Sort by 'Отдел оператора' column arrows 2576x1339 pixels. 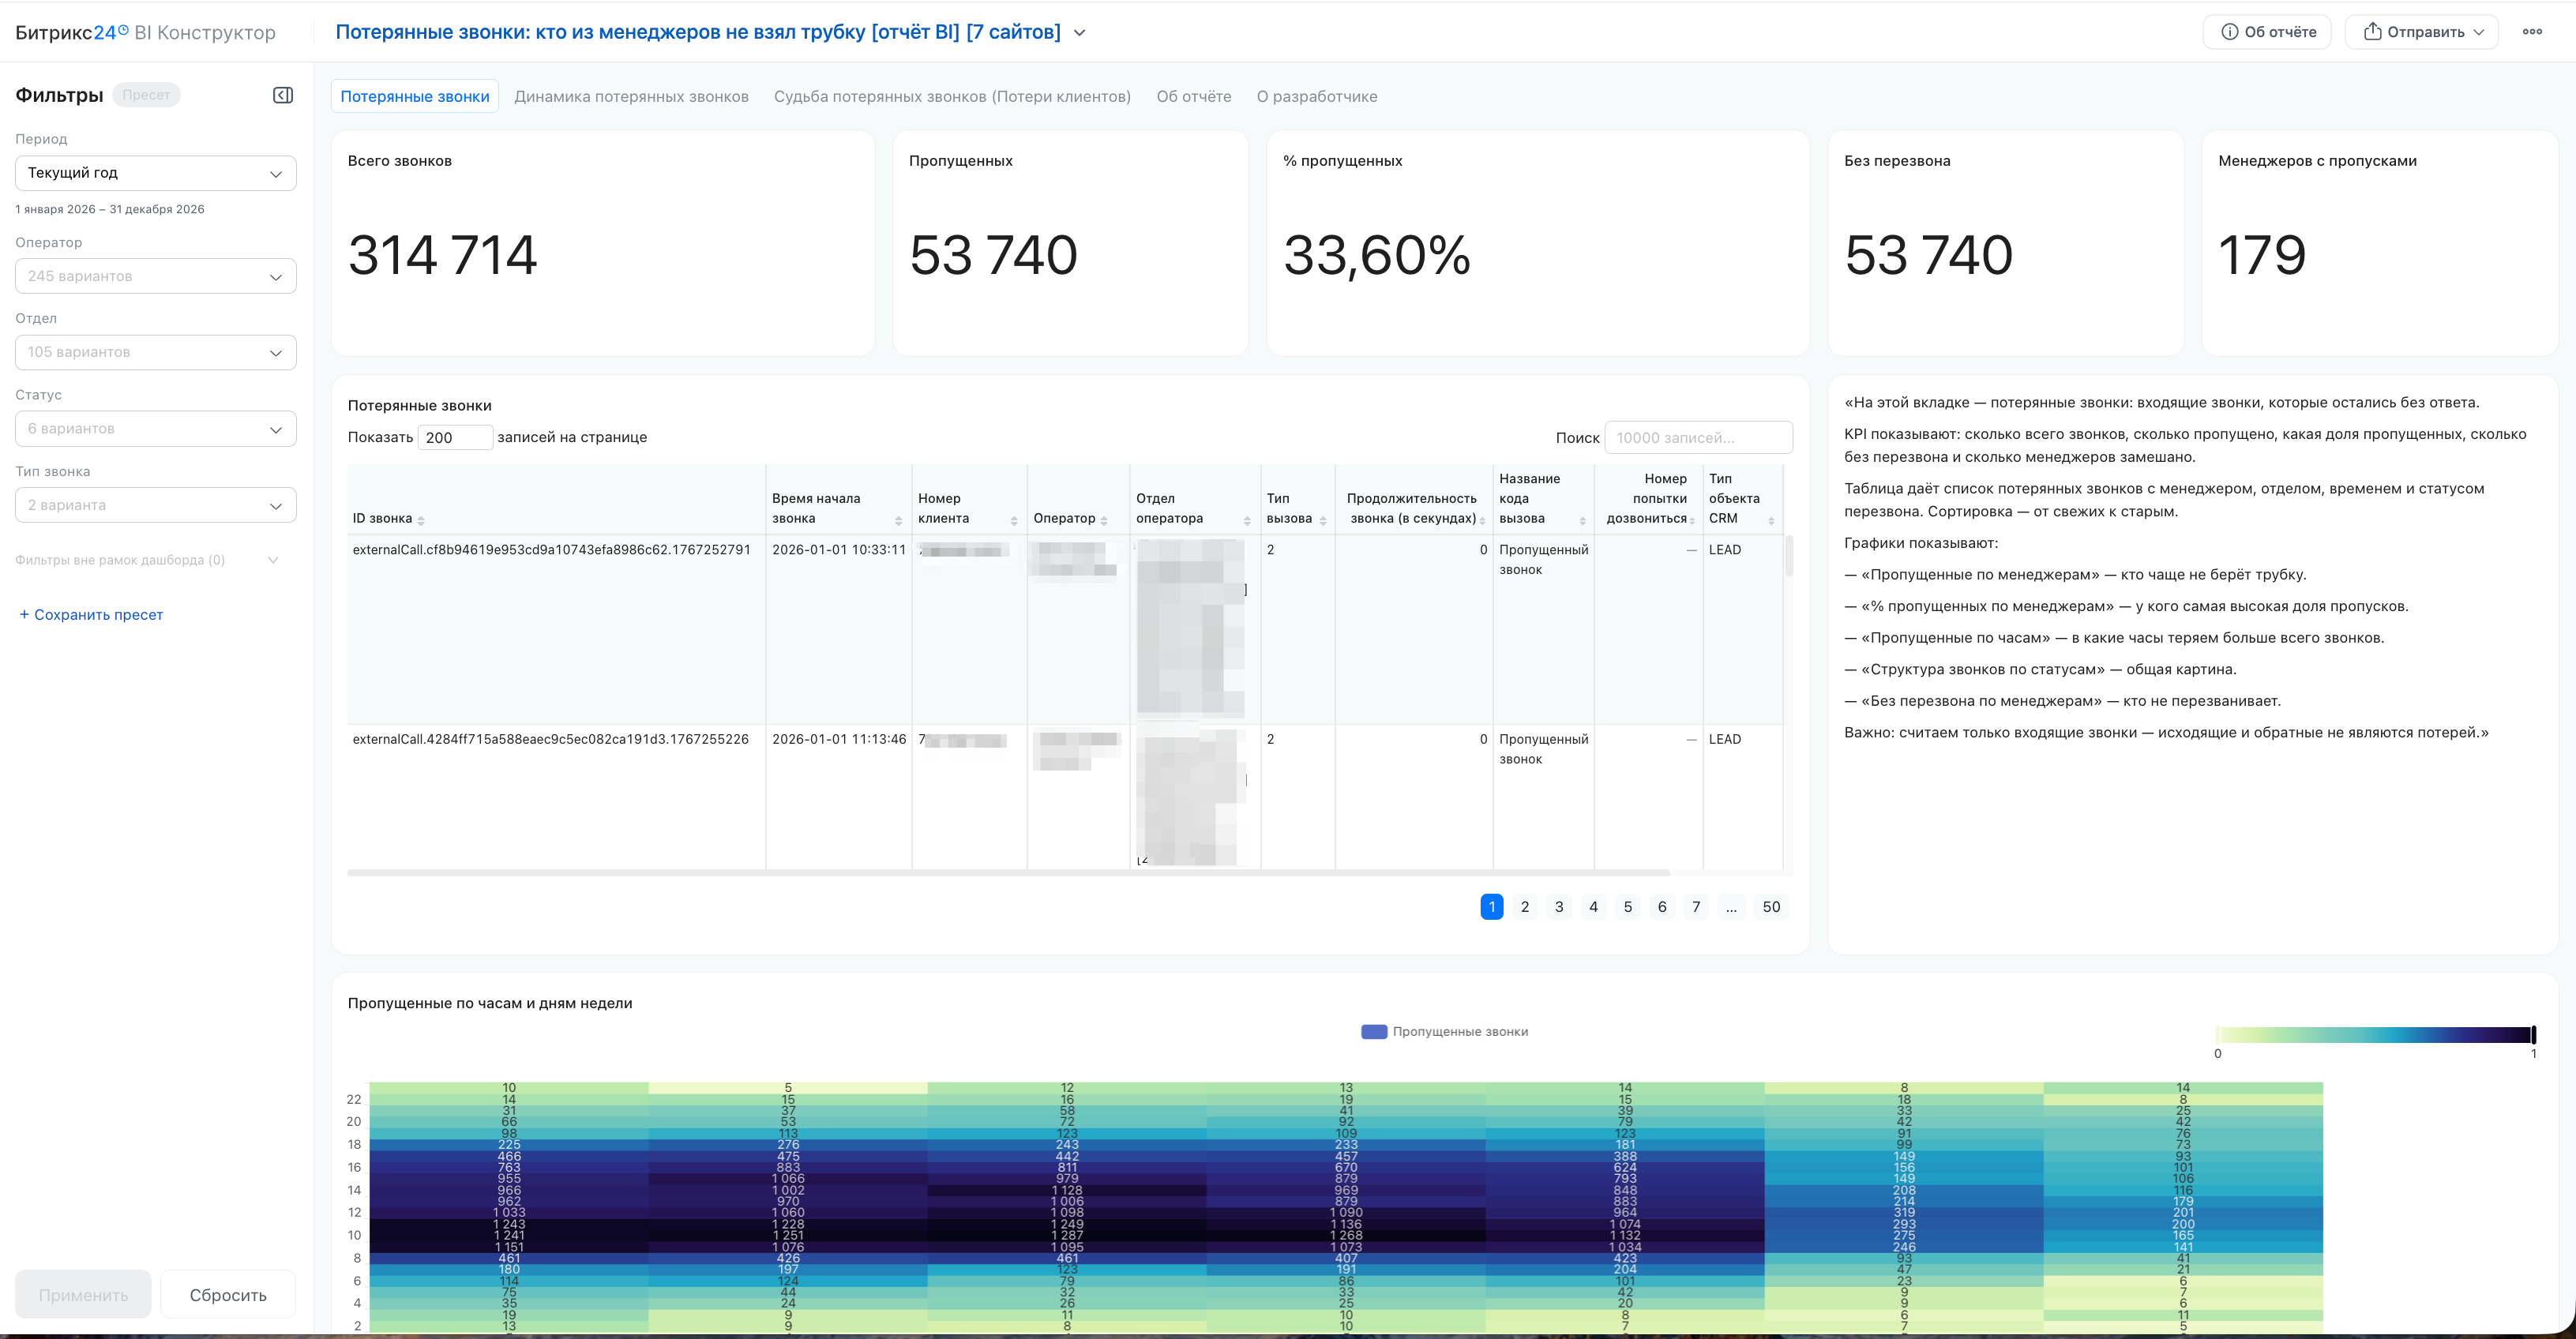click(1247, 520)
